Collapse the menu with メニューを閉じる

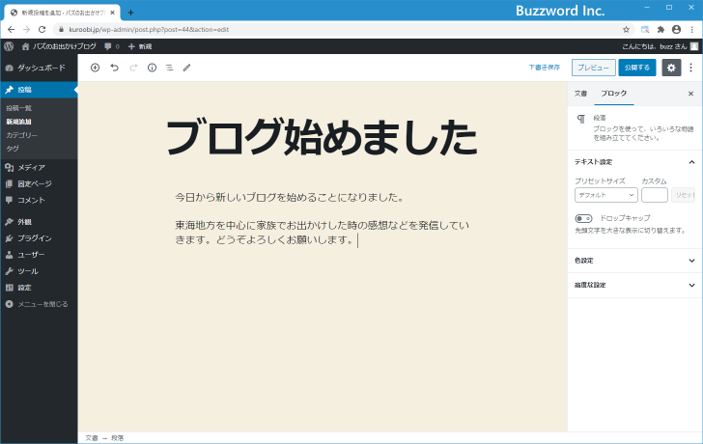(39, 304)
